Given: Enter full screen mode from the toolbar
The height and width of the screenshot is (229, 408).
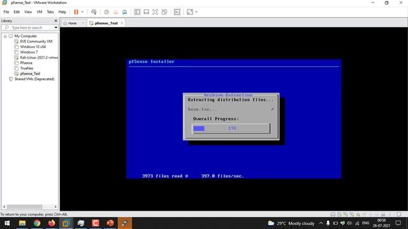Looking at the screenshot, I should pyautogui.click(x=156, y=12).
